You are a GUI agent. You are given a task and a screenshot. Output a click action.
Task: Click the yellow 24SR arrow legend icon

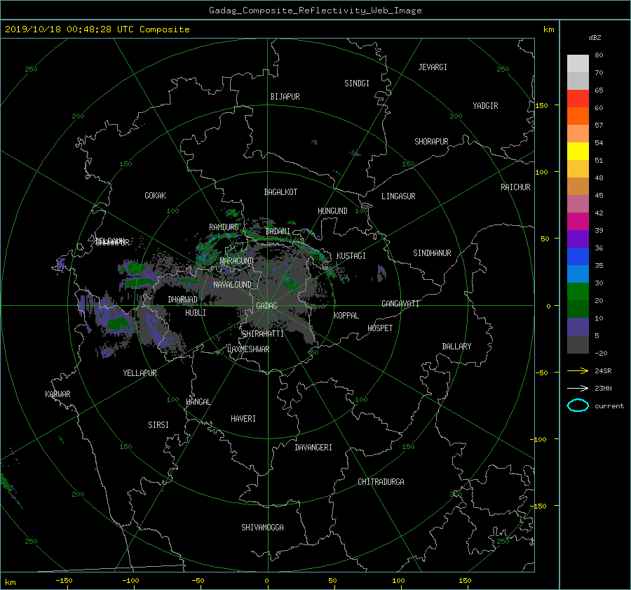click(578, 370)
